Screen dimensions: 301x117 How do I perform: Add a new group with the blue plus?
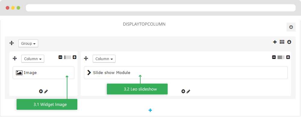click(150, 110)
